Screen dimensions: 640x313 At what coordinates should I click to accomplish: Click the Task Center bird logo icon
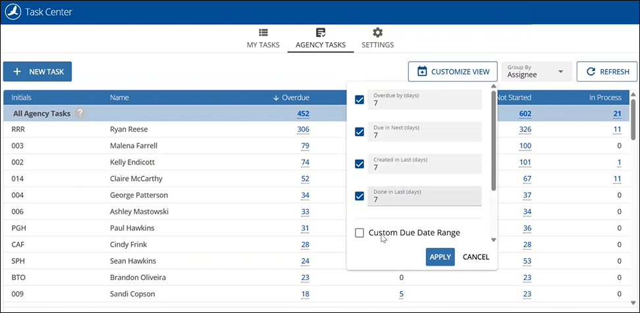click(13, 12)
